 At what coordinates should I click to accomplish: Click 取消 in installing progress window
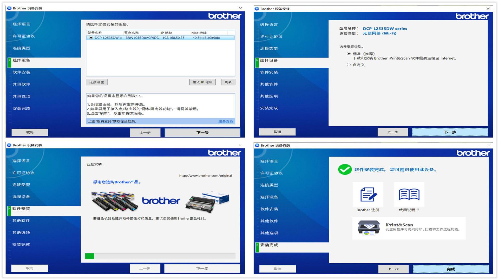coord(30,268)
